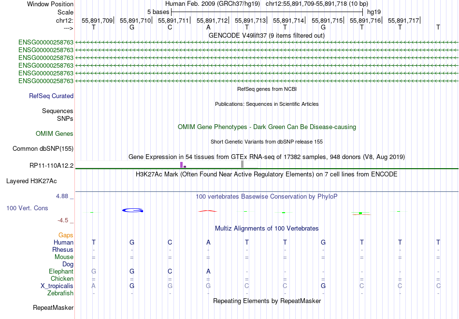Select the Human alignment row label
The image size is (459, 319).
pyautogui.click(x=63, y=242)
